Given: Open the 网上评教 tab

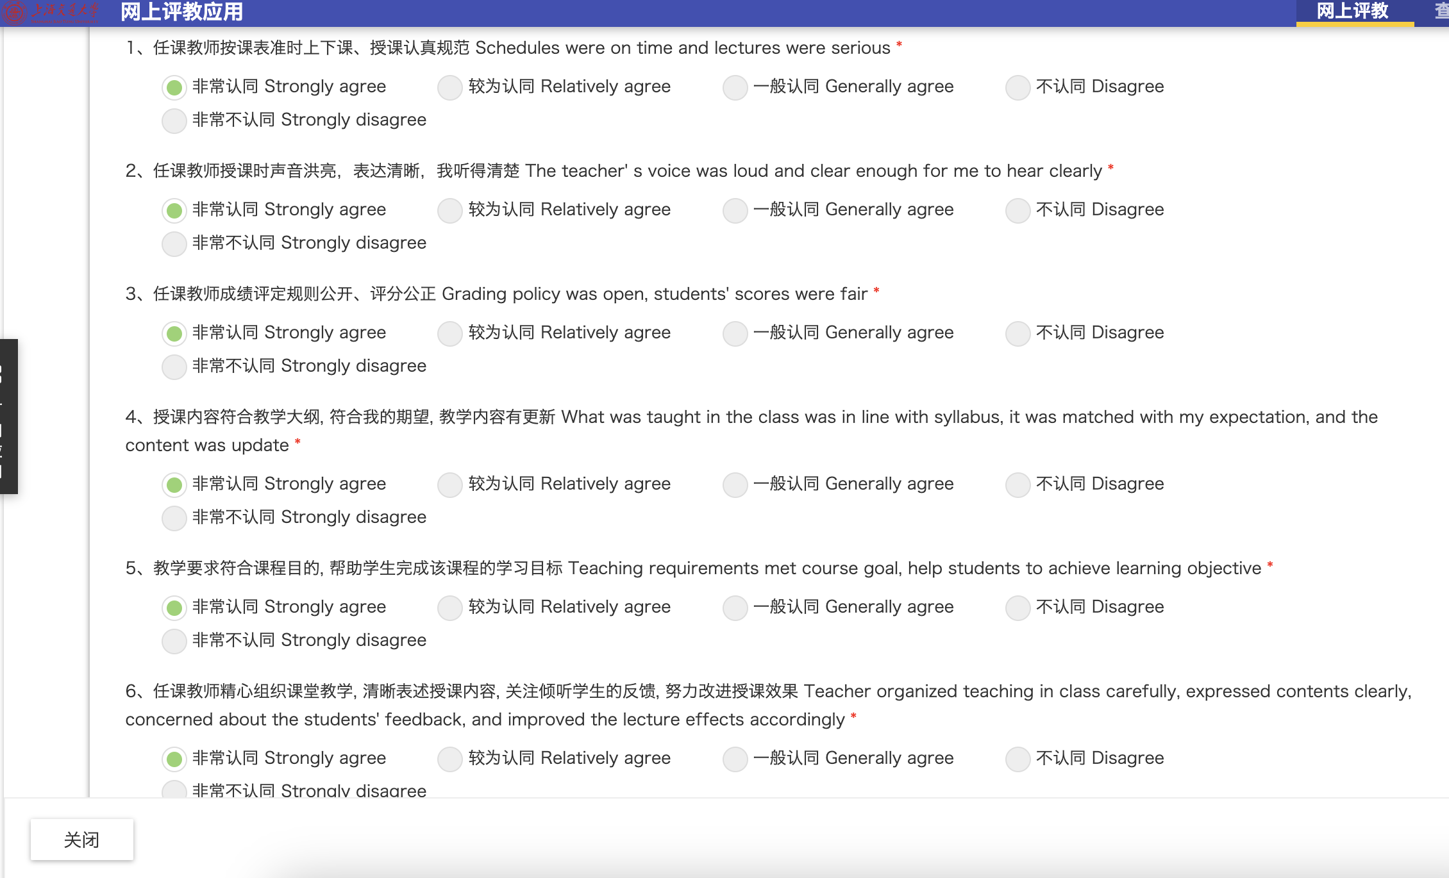Looking at the screenshot, I should [x=1353, y=12].
